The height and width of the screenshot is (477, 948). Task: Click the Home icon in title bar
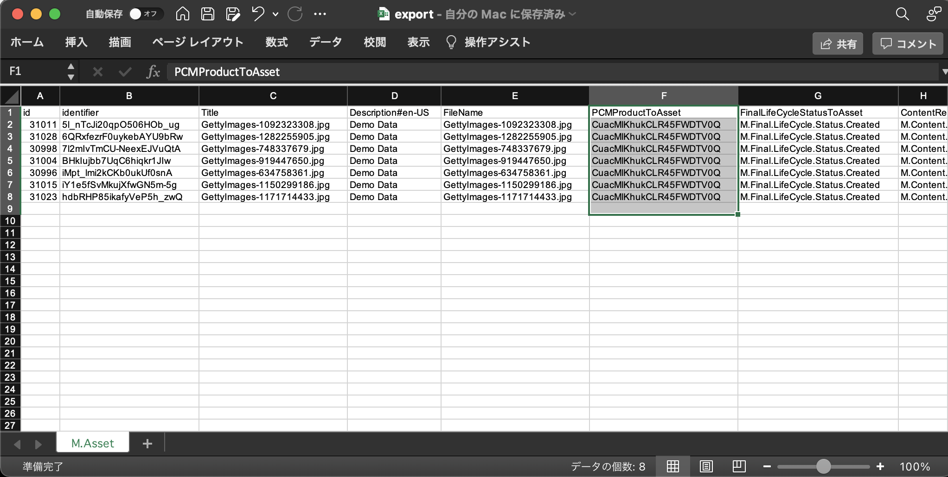point(183,14)
